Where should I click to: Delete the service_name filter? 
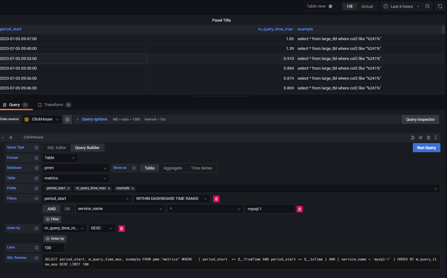300,209
